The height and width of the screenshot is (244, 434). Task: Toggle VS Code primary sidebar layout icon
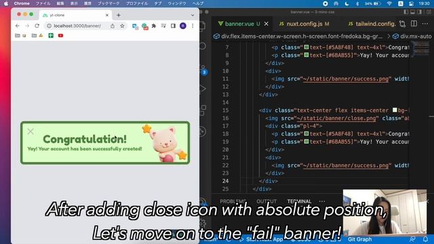pos(406,12)
